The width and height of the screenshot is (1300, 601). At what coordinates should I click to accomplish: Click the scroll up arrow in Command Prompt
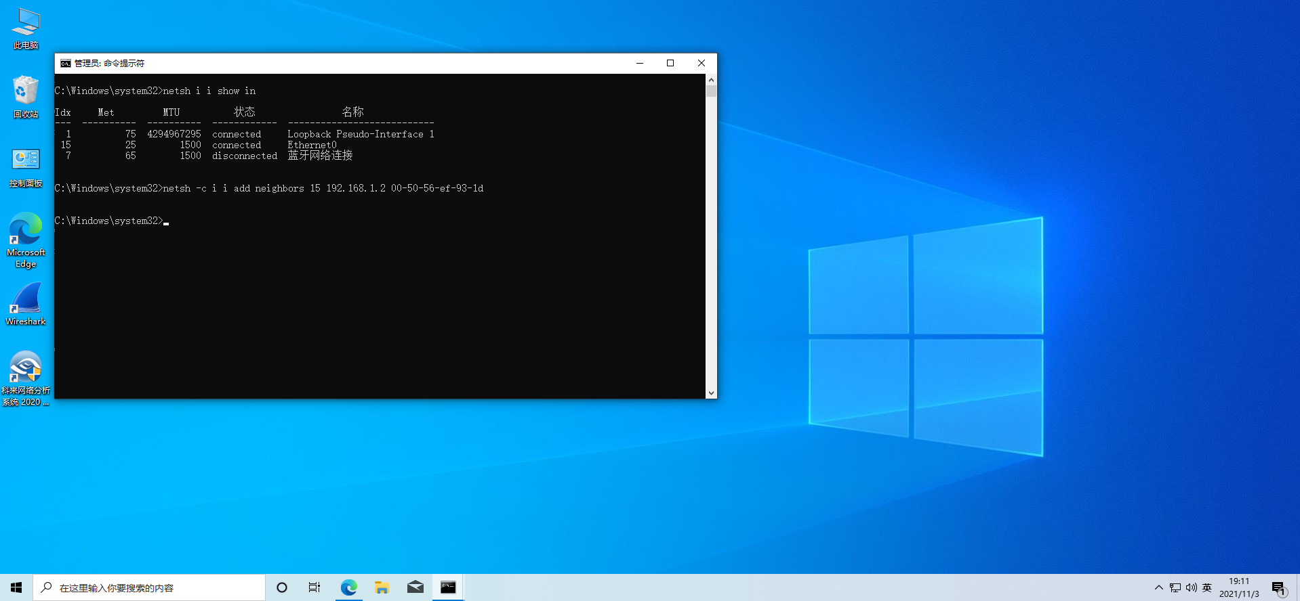coord(711,79)
